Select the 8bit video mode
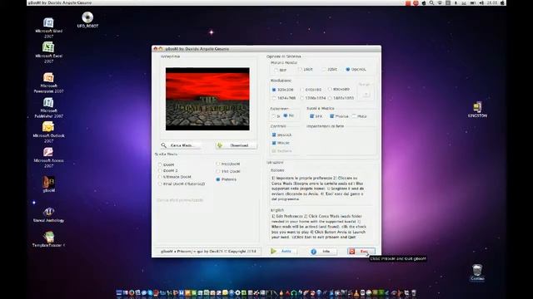The width and height of the screenshot is (533, 299). (276, 70)
